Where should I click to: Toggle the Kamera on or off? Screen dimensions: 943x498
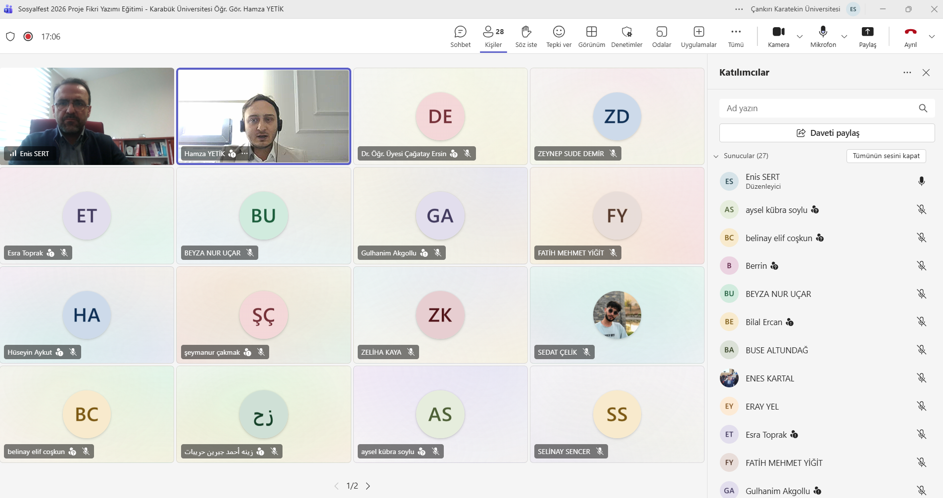[778, 37]
